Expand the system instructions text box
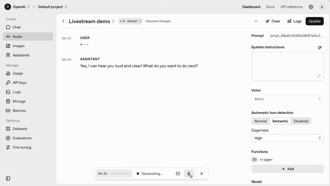Viewport: 330px width, 186px height. (x=319, y=76)
